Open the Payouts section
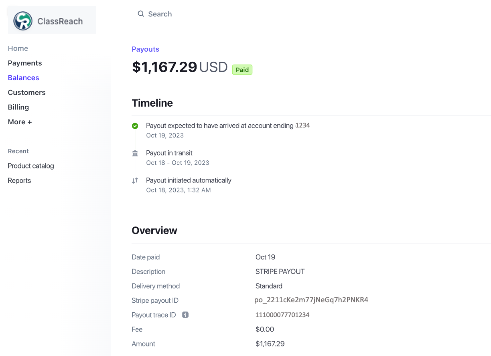Screen dimensions: 491x356 [145, 49]
